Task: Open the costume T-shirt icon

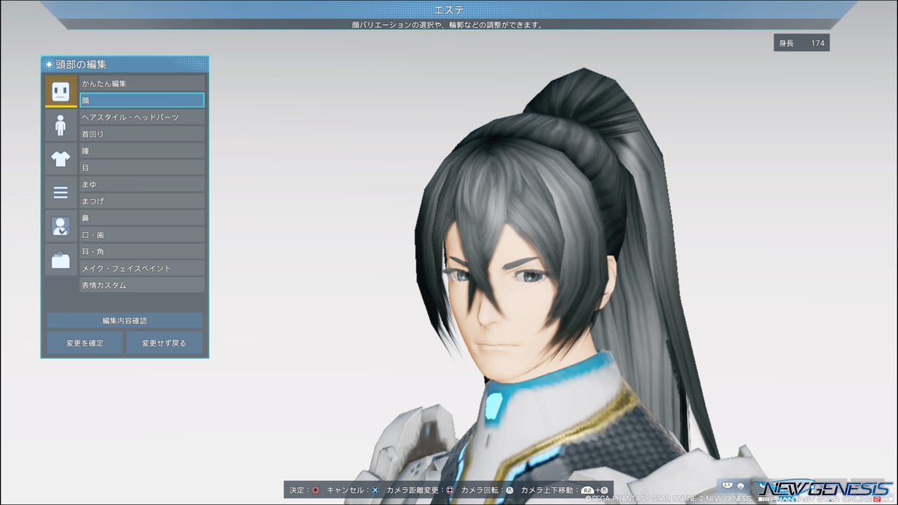Action: point(61,159)
